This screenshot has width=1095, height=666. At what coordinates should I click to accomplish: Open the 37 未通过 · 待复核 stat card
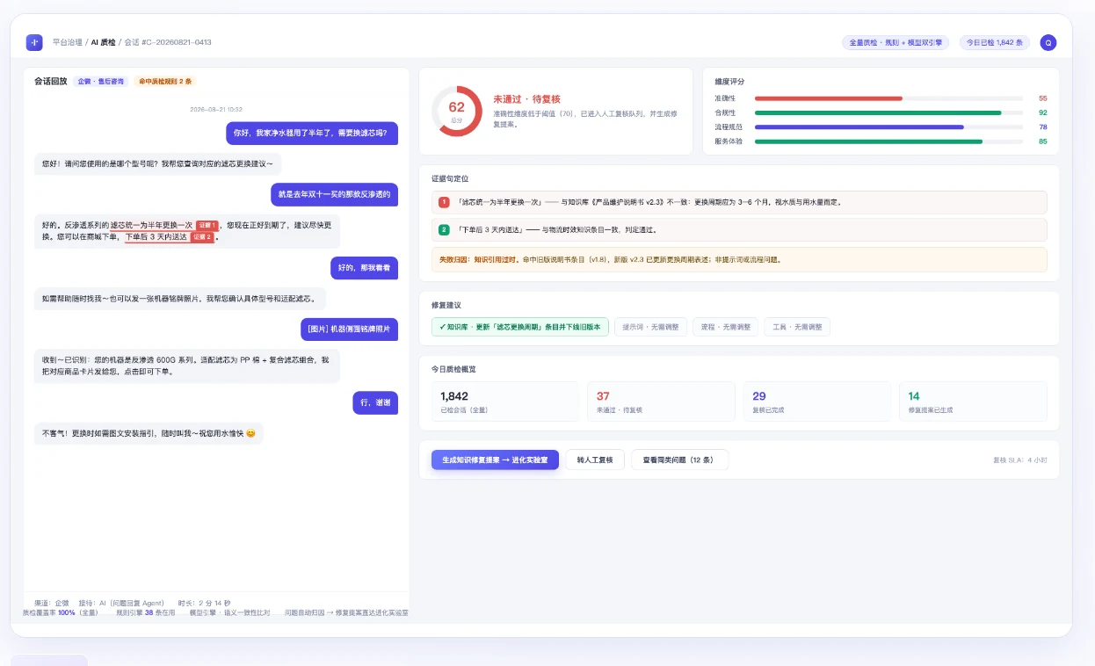click(662, 402)
